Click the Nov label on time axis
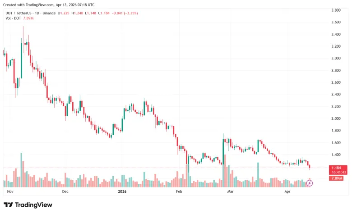This screenshot has width=352, height=214. pyautogui.click(x=10, y=191)
